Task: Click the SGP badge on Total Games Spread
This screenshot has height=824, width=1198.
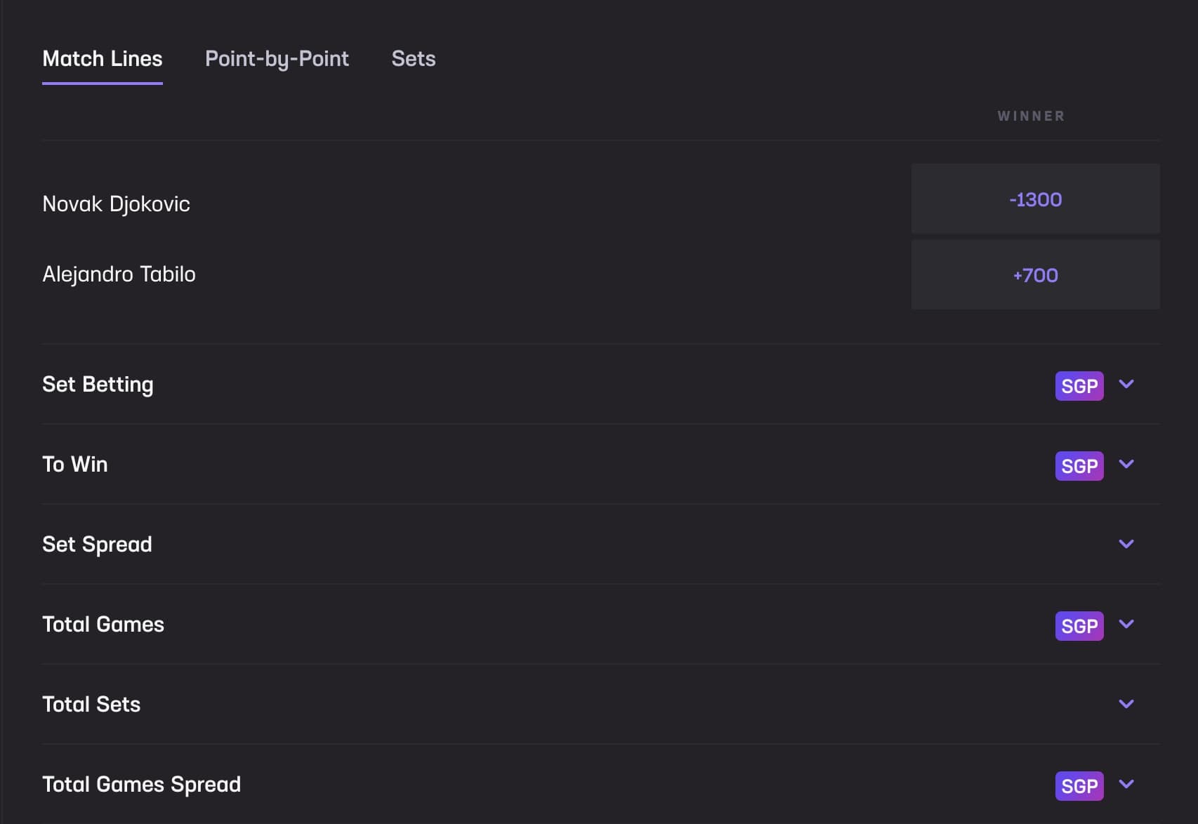Action: (1079, 786)
